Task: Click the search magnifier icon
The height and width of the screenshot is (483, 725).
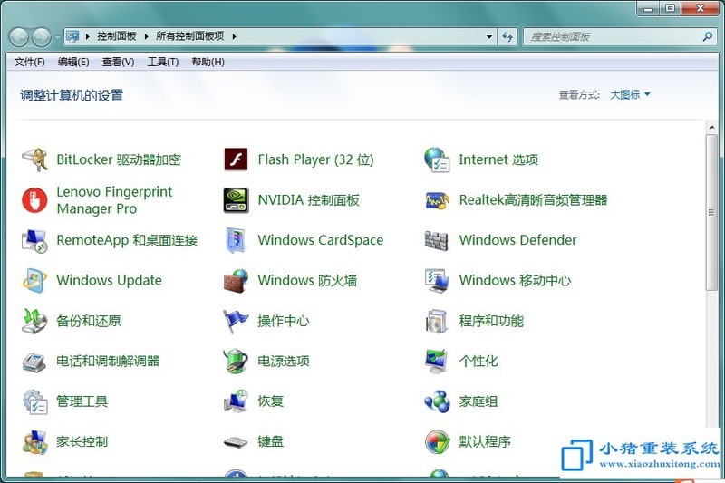Action: click(707, 36)
